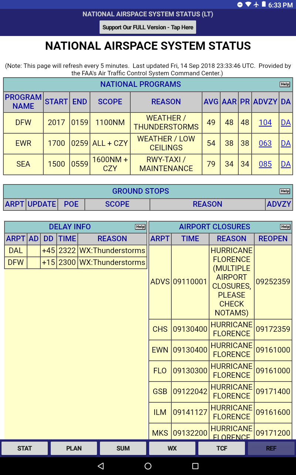296x475 pixels.
Task: Tap EWN airport closure entry
Action: tap(160, 350)
